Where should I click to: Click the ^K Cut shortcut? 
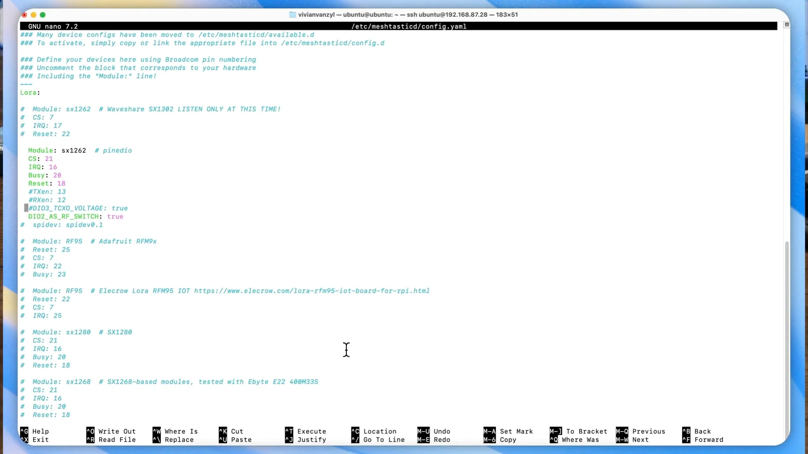231,431
